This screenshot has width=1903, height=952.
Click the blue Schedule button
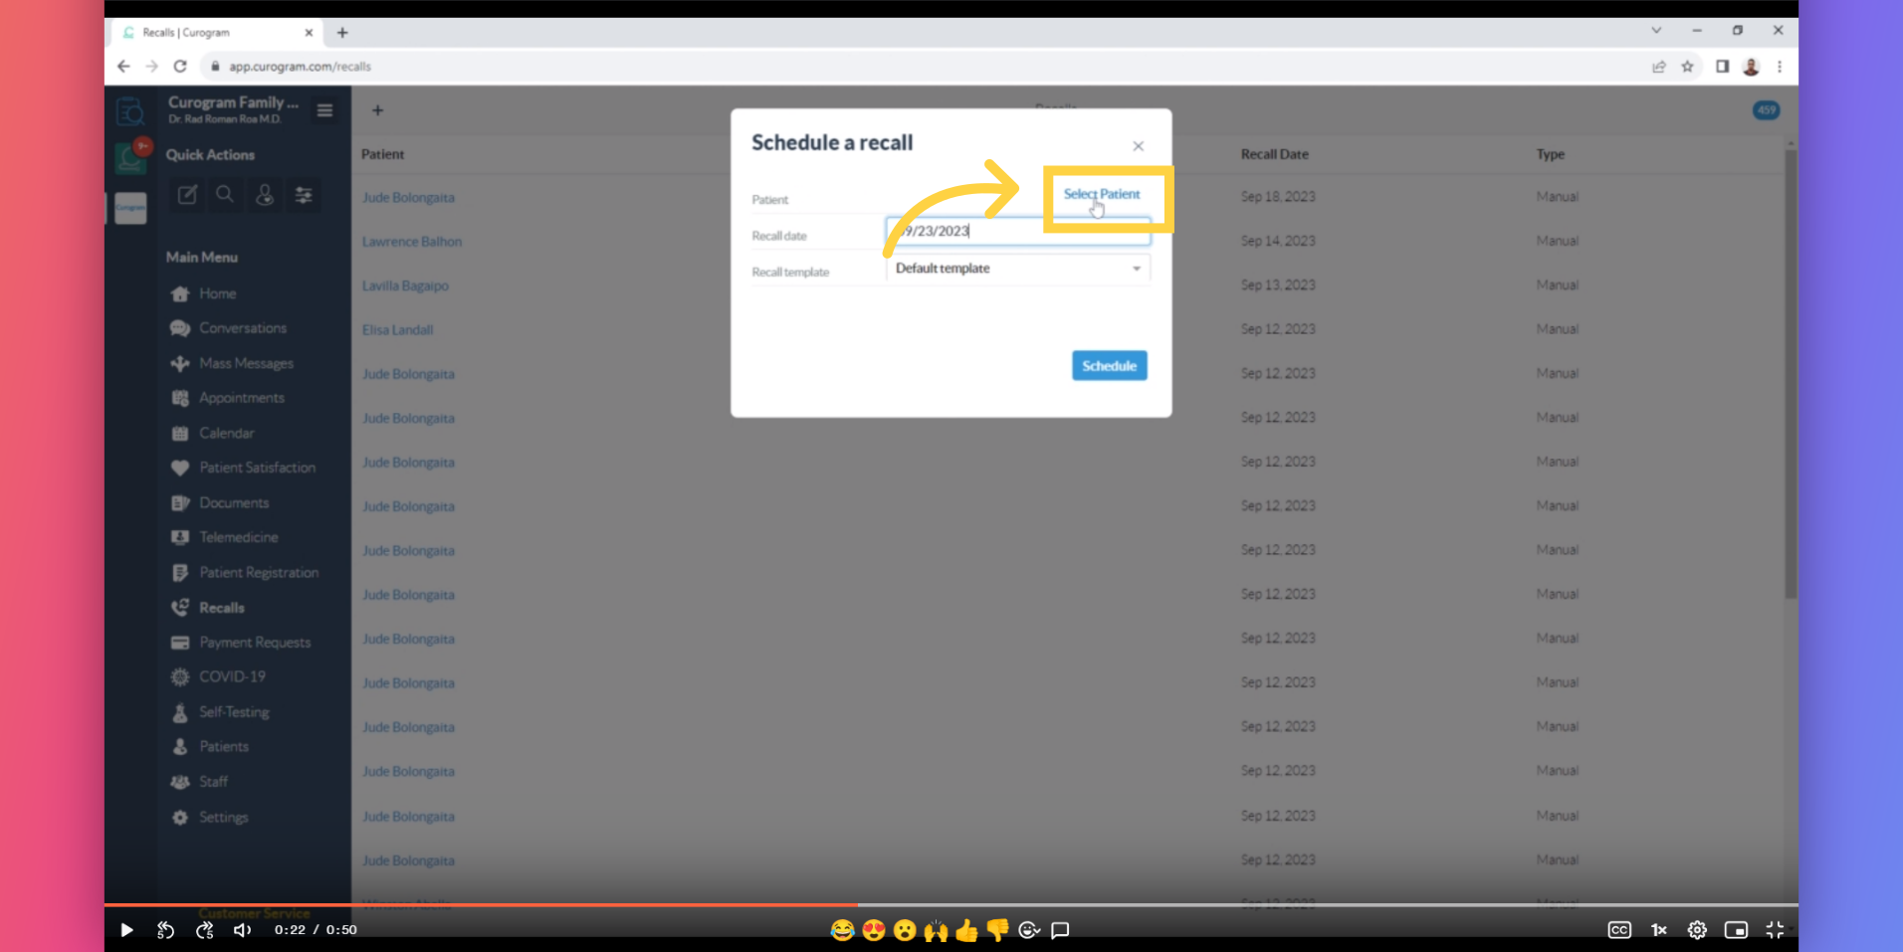[1109, 366]
